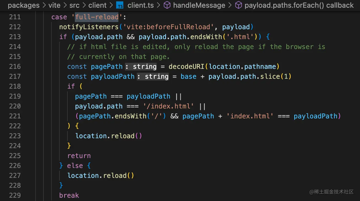
Task: Open the payload.paths.forEach() callback breadcrumb label
Action: 299,5
